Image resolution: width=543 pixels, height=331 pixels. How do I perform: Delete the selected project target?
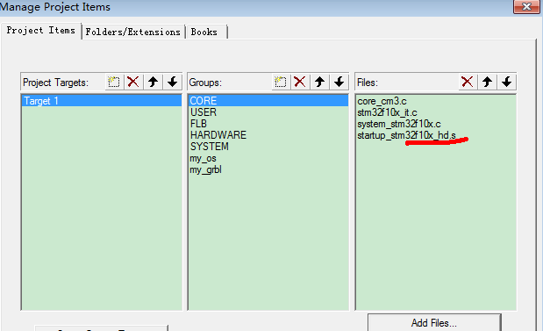point(133,83)
